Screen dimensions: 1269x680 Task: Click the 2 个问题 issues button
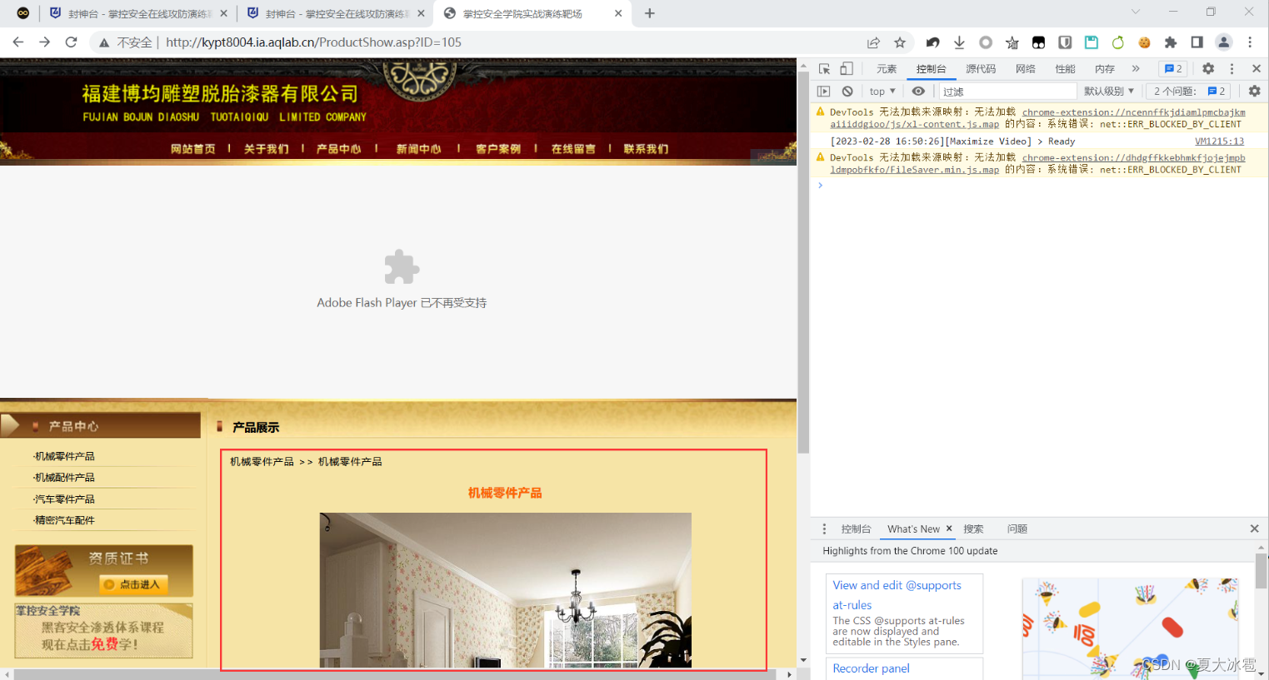[1189, 92]
